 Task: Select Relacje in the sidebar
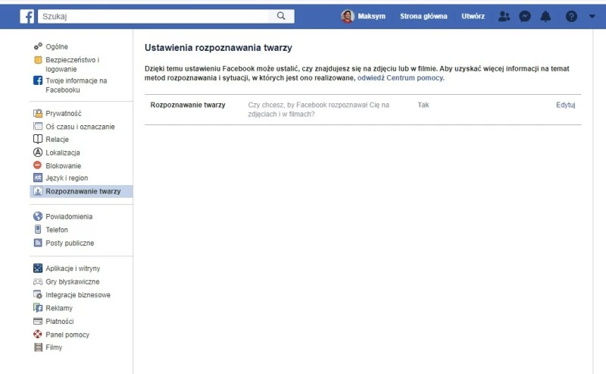click(58, 140)
